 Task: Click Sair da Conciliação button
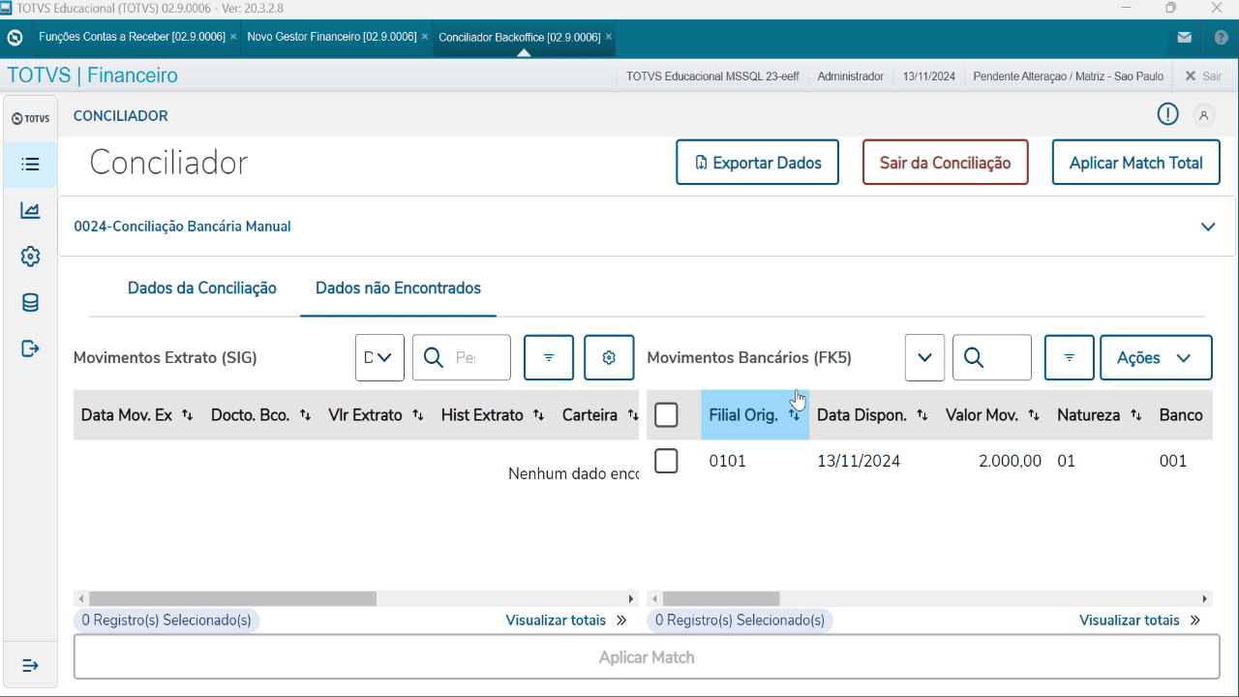pyautogui.click(x=945, y=163)
